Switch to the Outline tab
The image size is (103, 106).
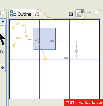[25, 14]
